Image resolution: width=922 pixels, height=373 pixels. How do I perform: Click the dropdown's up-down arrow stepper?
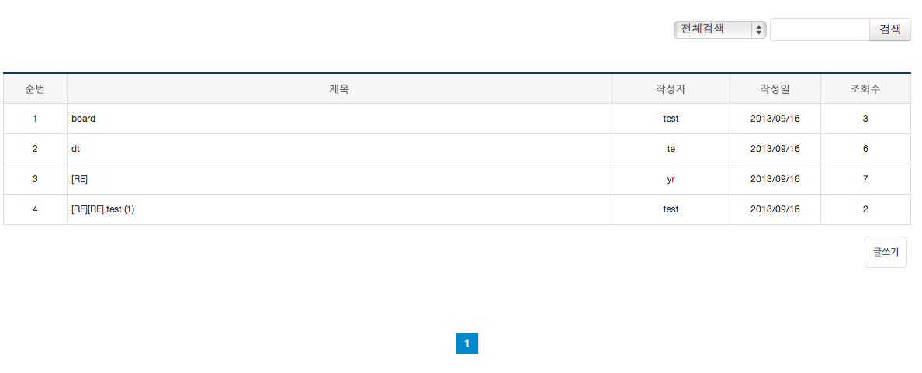758,29
